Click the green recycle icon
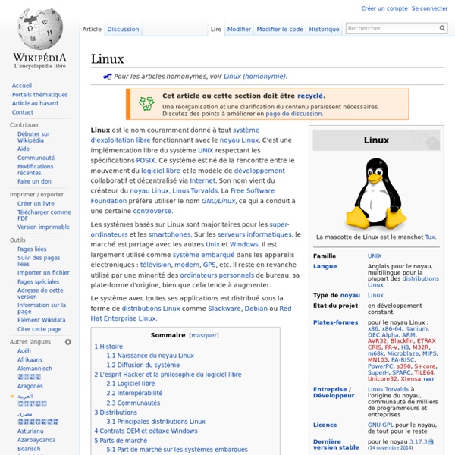Image resolution: width=455 pixels, height=455 pixels. [x=146, y=104]
